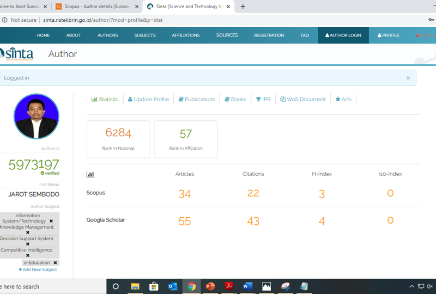Remove the Knowledge Management subject tag
This screenshot has height=294, width=436.
(x=28, y=232)
